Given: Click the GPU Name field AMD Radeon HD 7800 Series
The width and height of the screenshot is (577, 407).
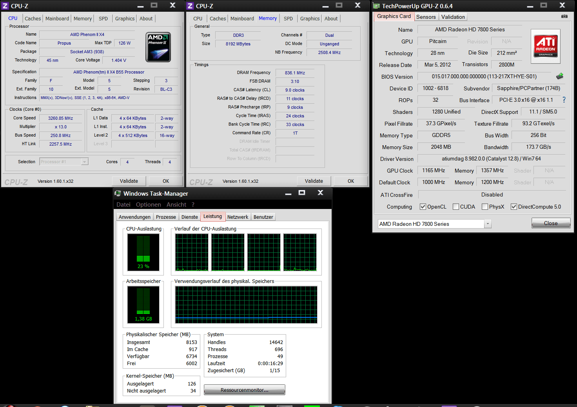Looking at the screenshot, I should tap(470, 29).
